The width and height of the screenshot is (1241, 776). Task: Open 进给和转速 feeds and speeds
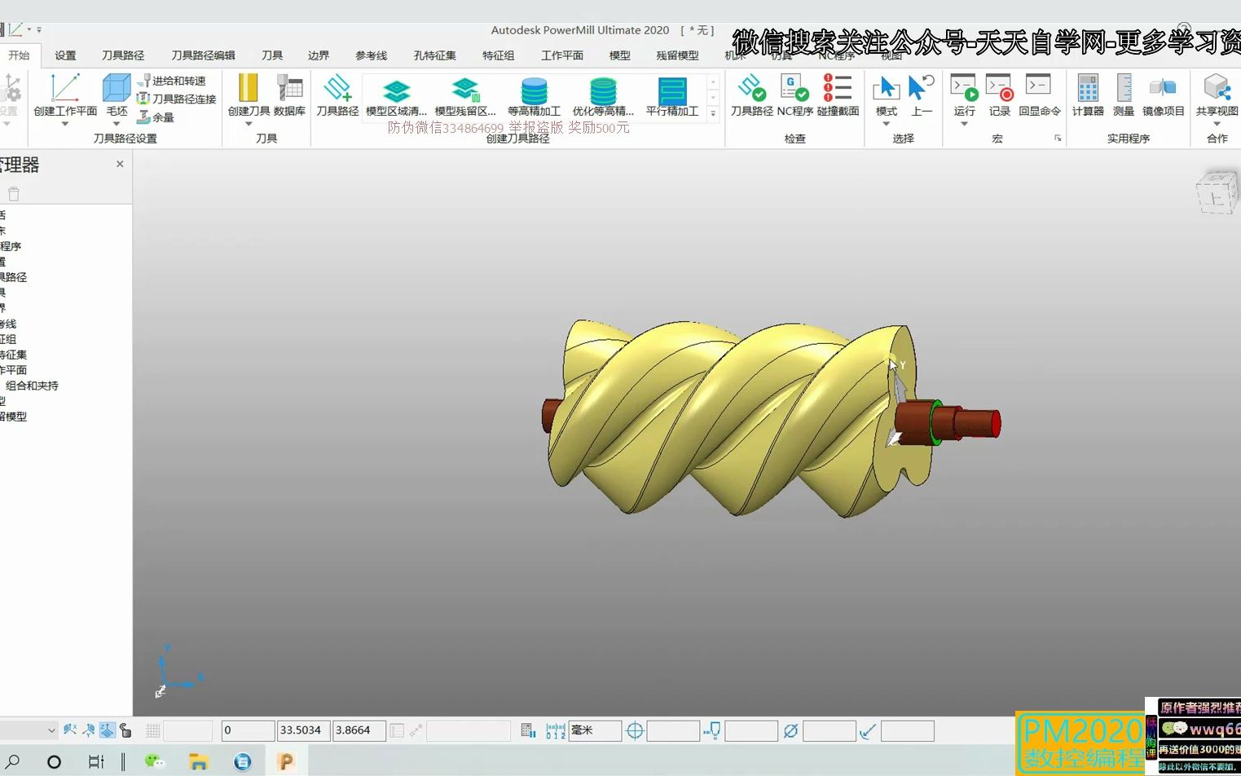tap(171, 81)
